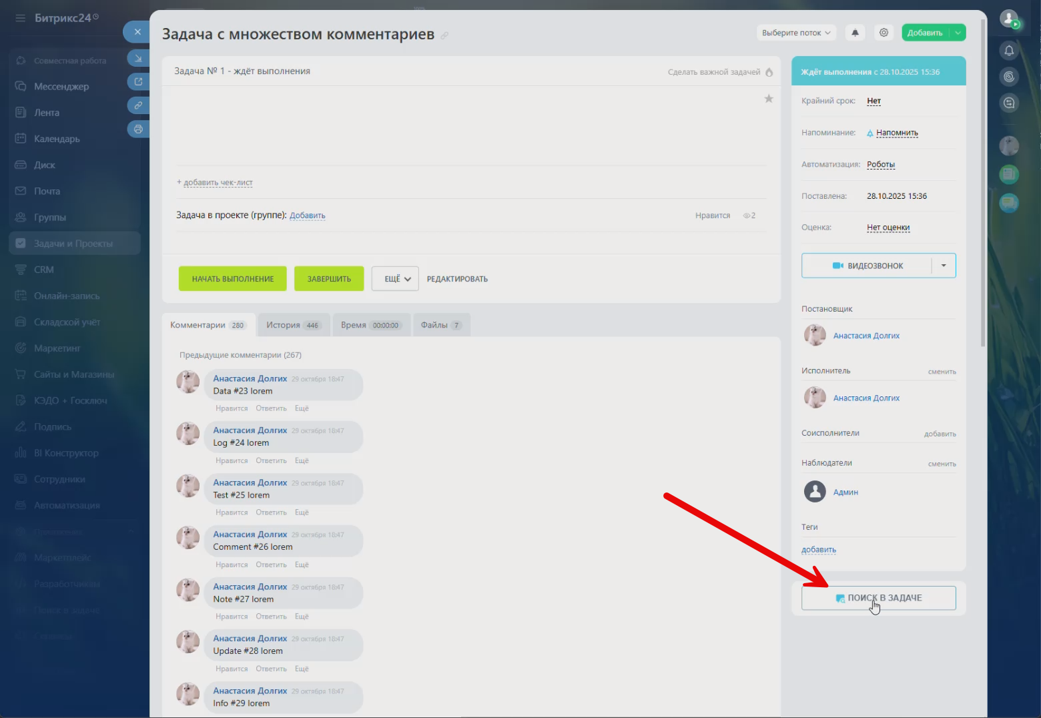Viewport: 1041px width, 718px height.
Task: Open Ещё under Test #25 lorem comment
Action: point(302,512)
